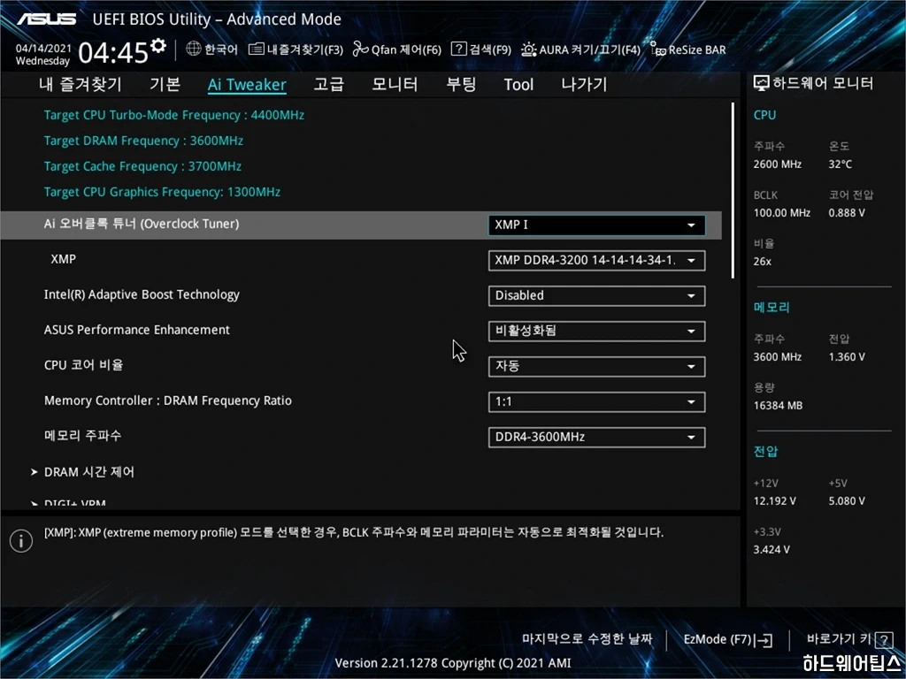Screen dimensions: 906x679
Task: Open the Ai Overclock Tuner XMP I dropdown
Action: pyautogui.click(x=596, y=225)
